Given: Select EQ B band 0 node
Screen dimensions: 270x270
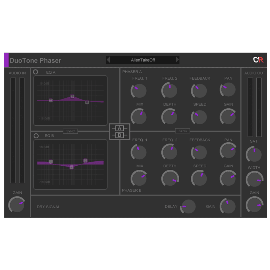Looking at the screenshot, I should (85, 161).
